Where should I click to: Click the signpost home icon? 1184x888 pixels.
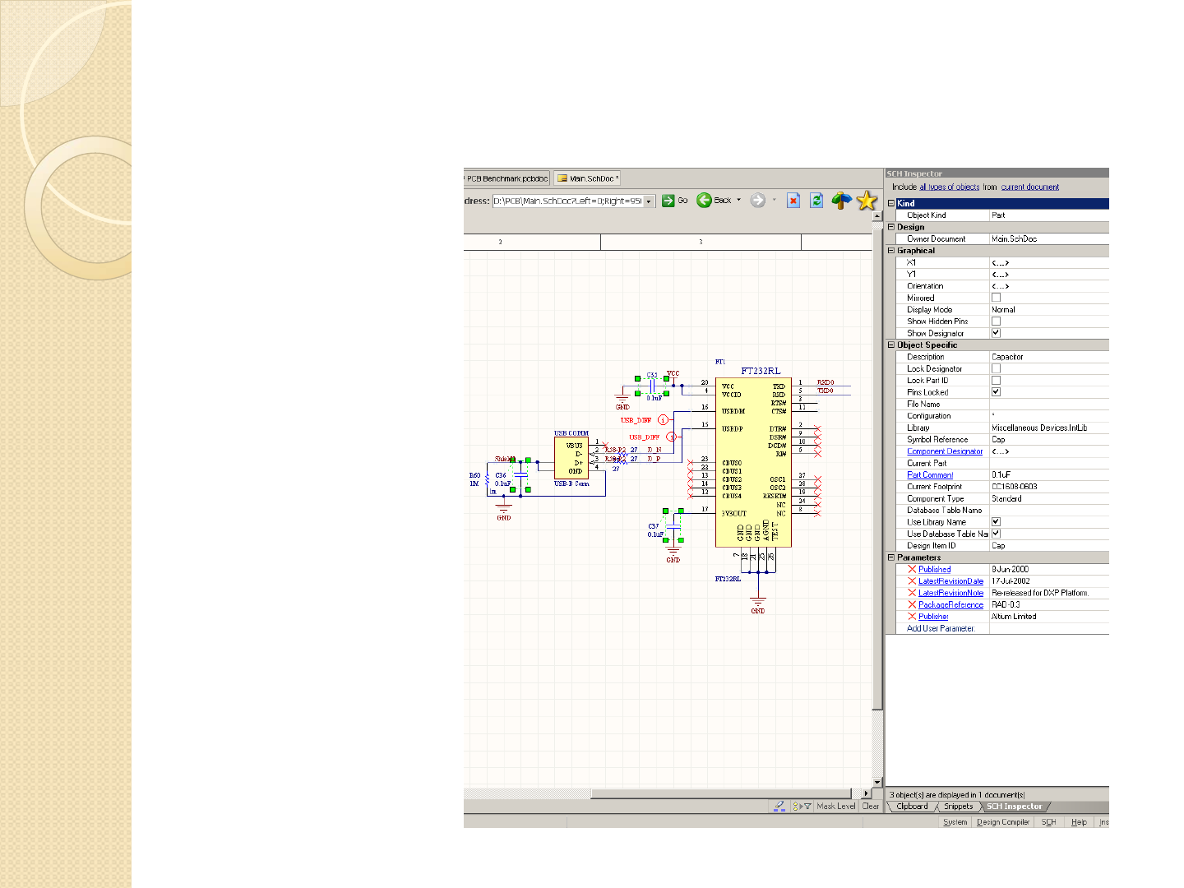pyautogui.click(x=841, y=201)
